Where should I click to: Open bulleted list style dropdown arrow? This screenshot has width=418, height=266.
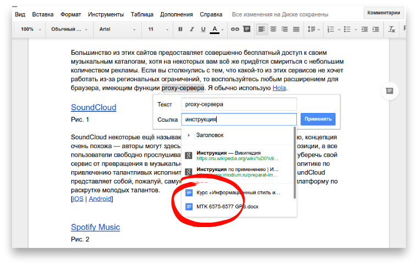356,30
